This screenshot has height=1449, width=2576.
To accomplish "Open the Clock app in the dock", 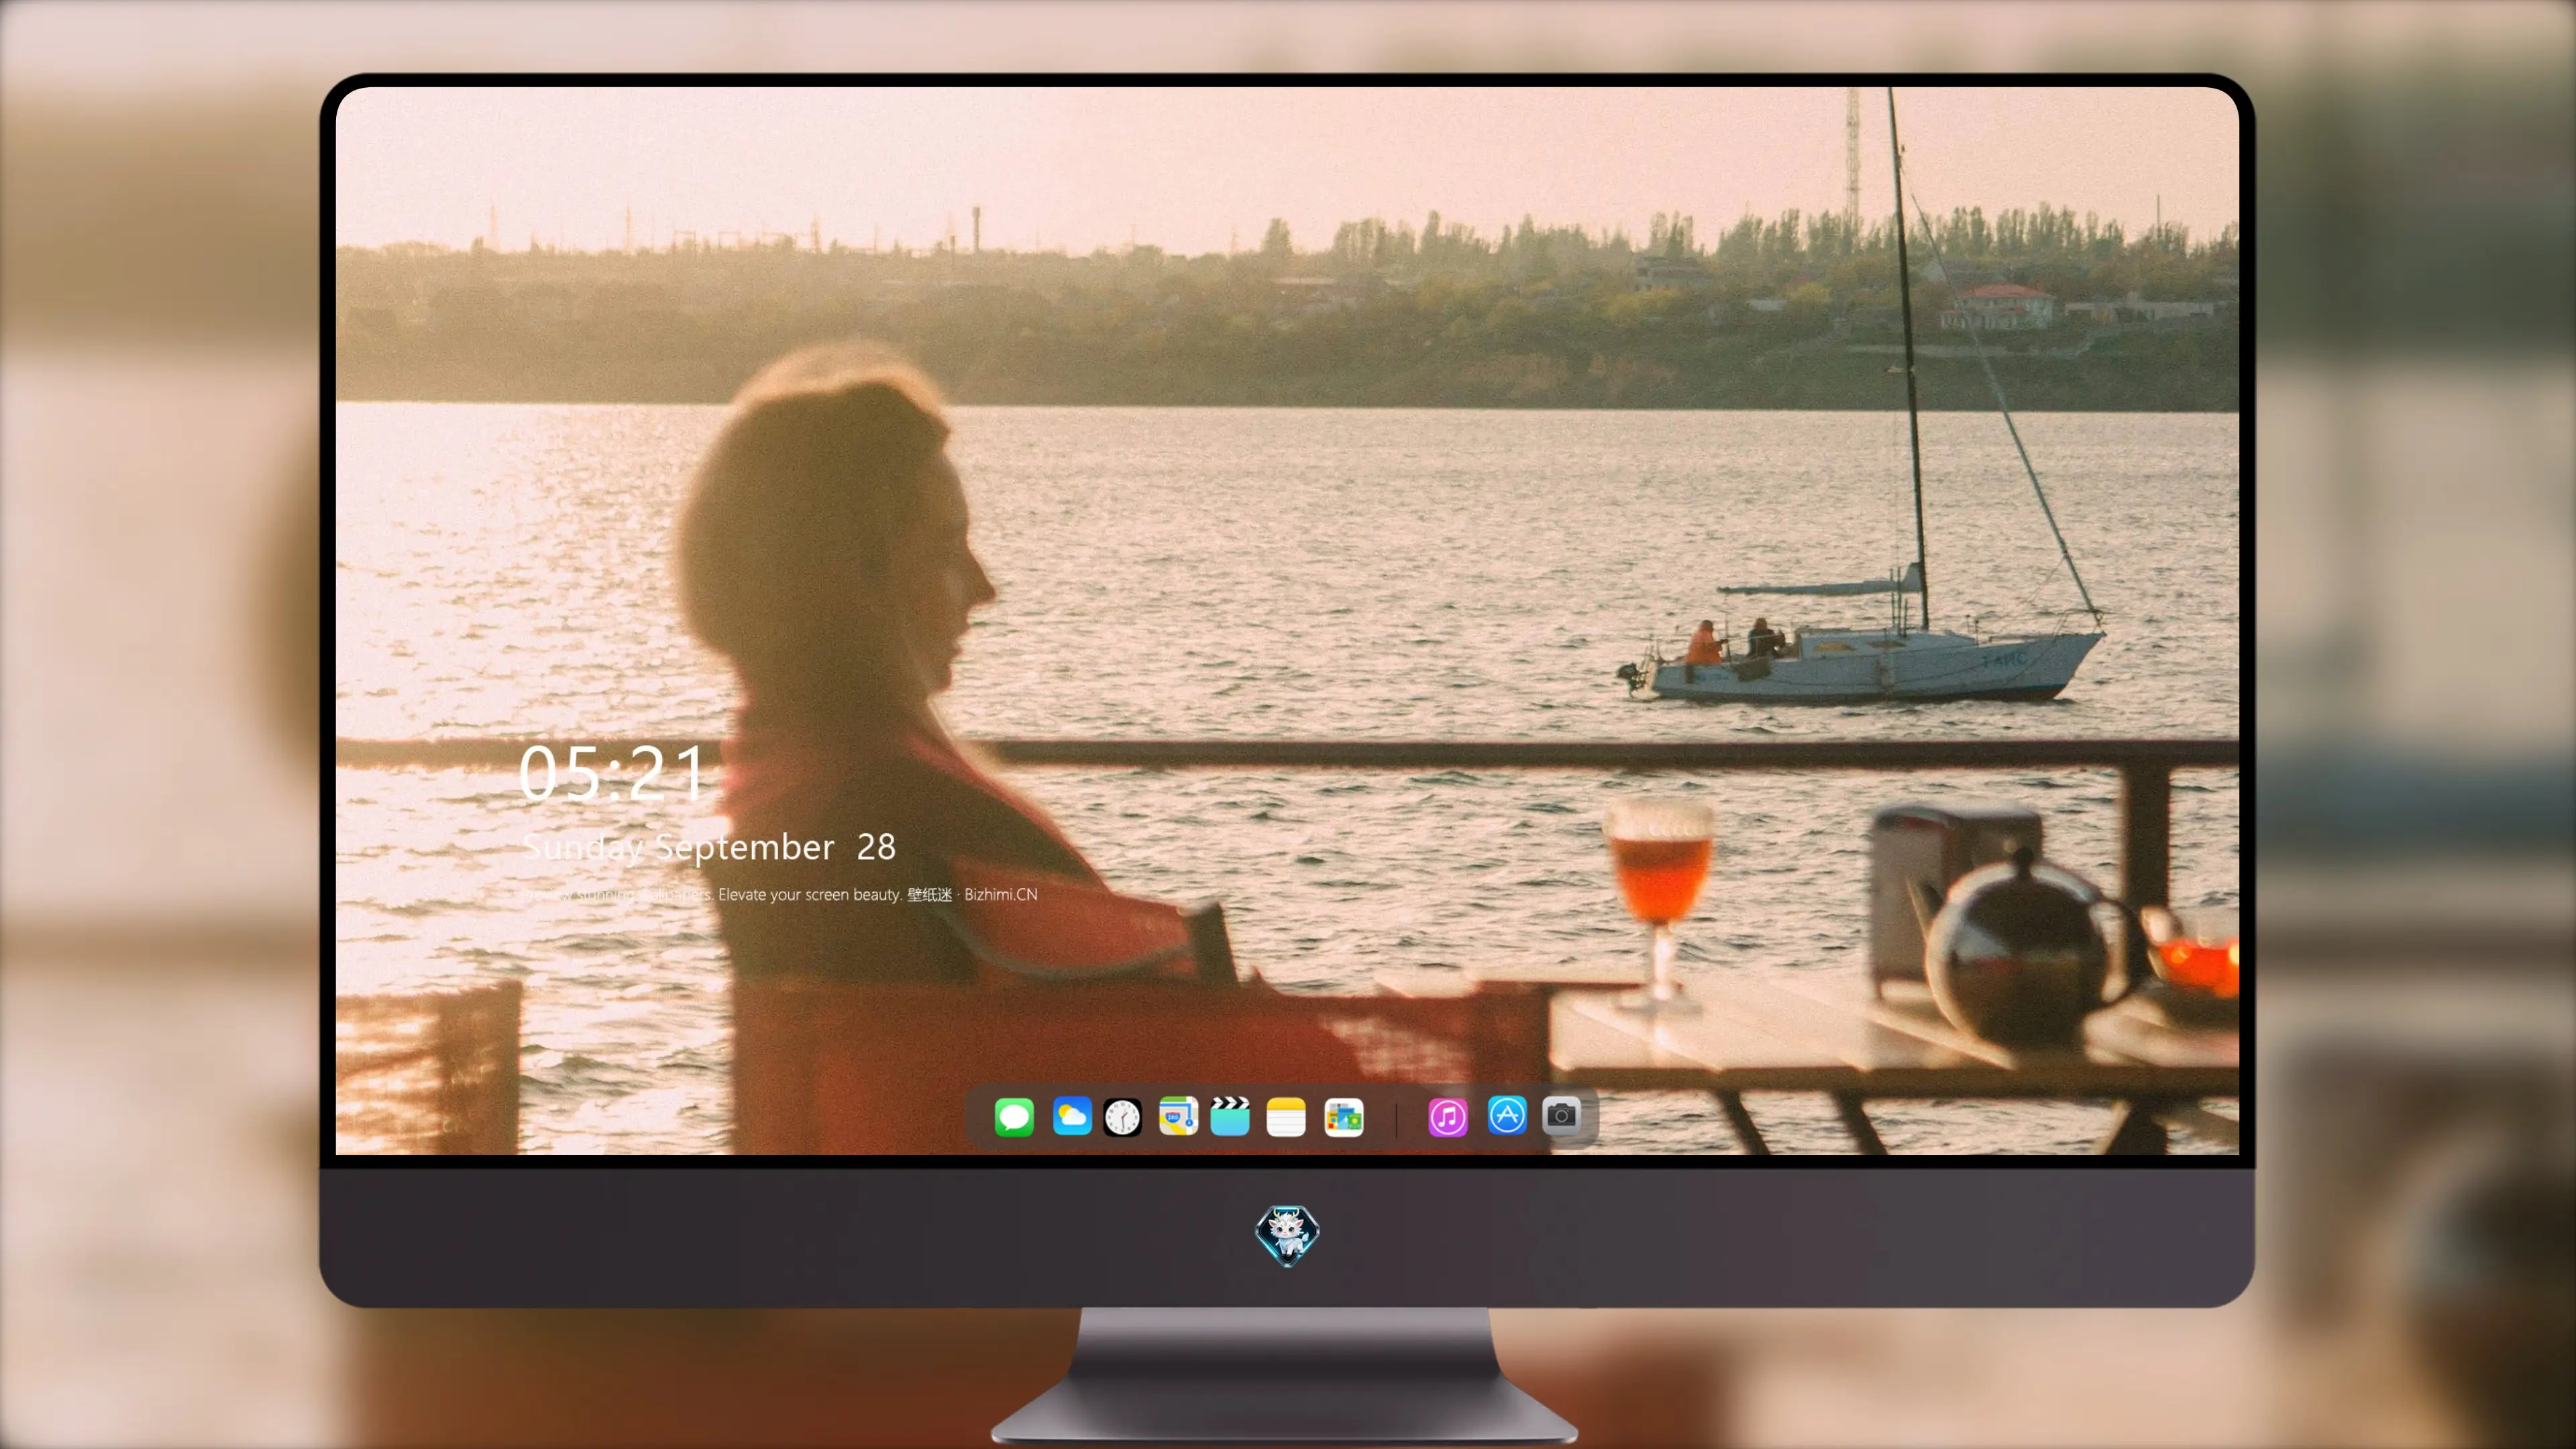I will 1122,1117.
